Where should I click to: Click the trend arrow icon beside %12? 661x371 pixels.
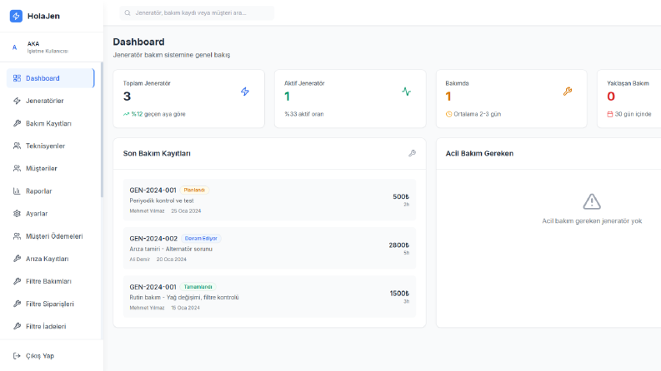tap(126, 114)
